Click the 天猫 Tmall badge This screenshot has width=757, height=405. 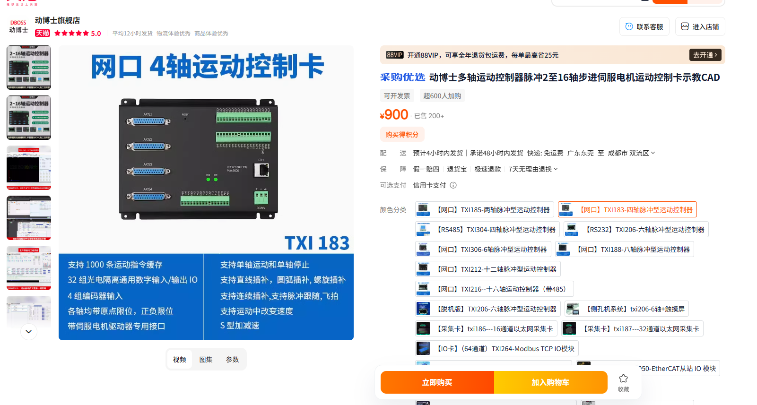point(43,33)
